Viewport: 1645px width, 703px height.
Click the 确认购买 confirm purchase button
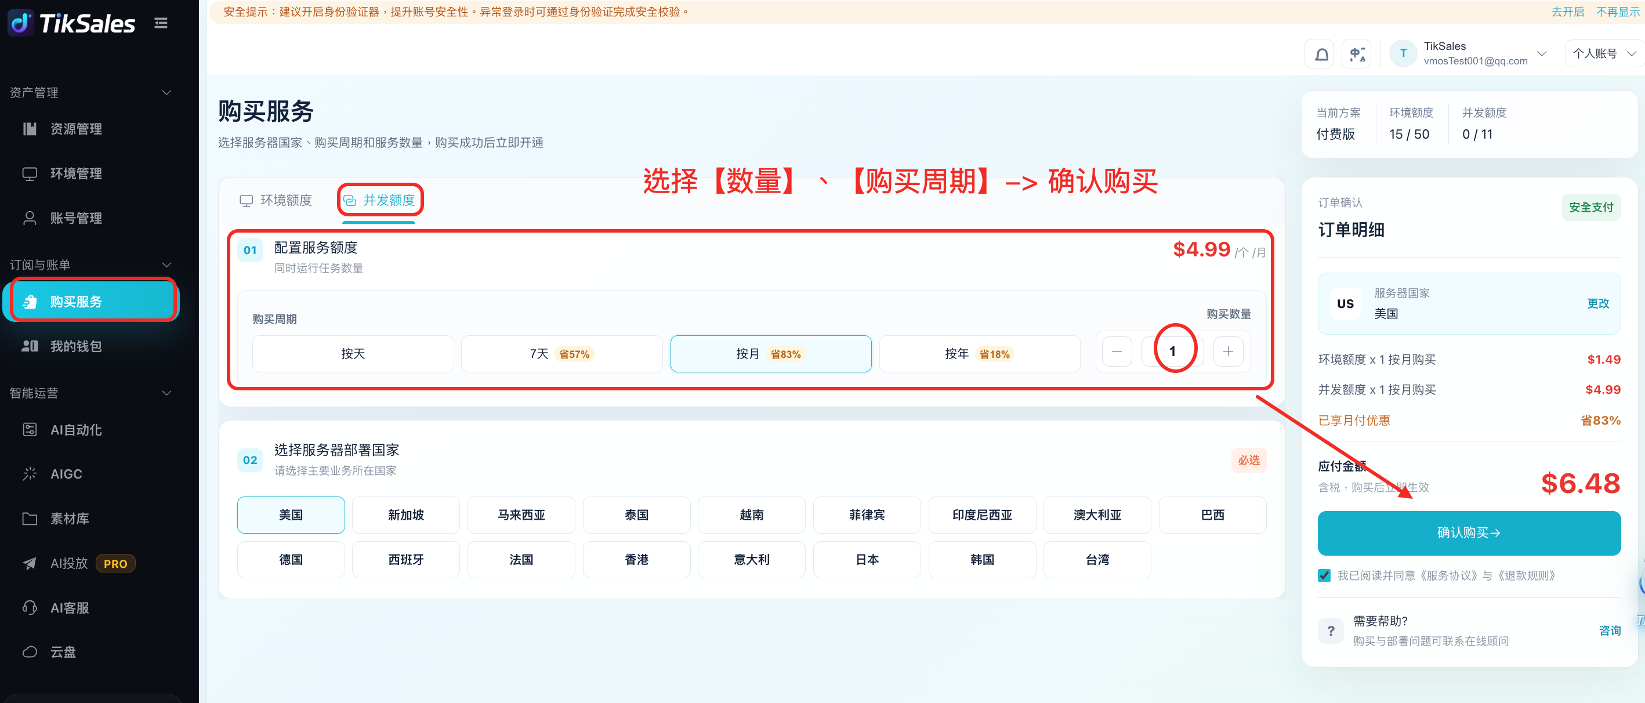point(1469,532)
